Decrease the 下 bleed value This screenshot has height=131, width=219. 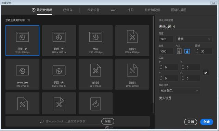pos(183,69)
